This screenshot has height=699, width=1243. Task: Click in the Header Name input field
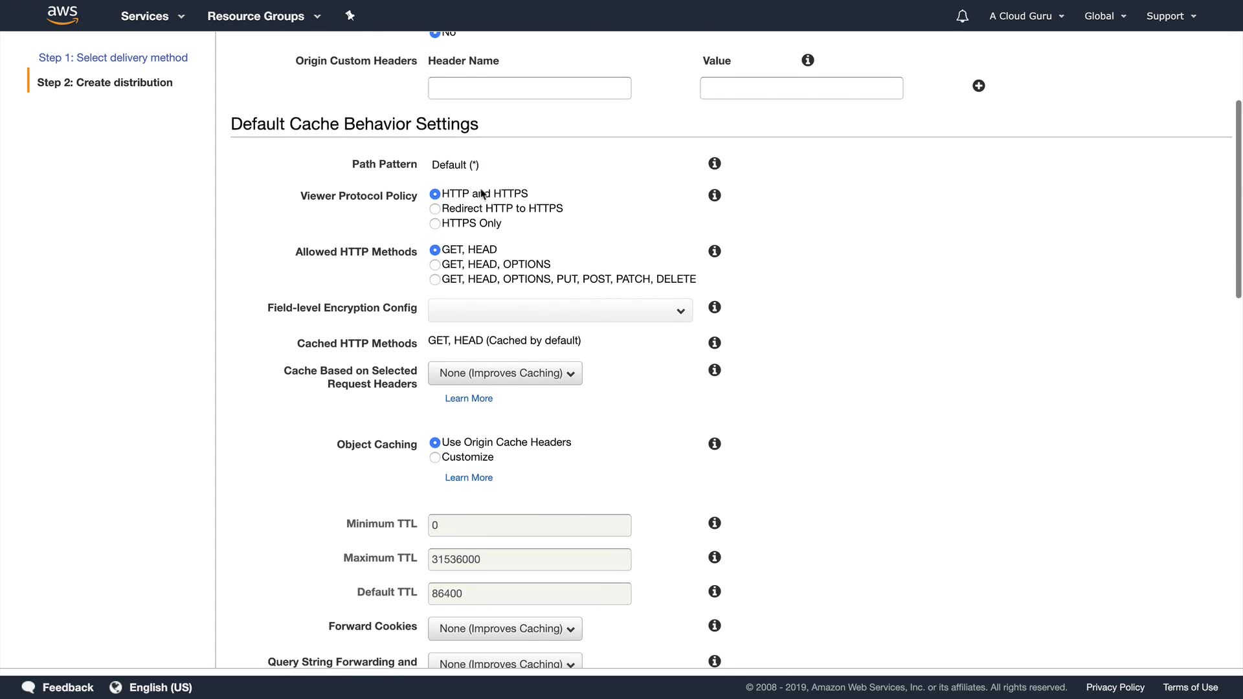pos(529,88)
